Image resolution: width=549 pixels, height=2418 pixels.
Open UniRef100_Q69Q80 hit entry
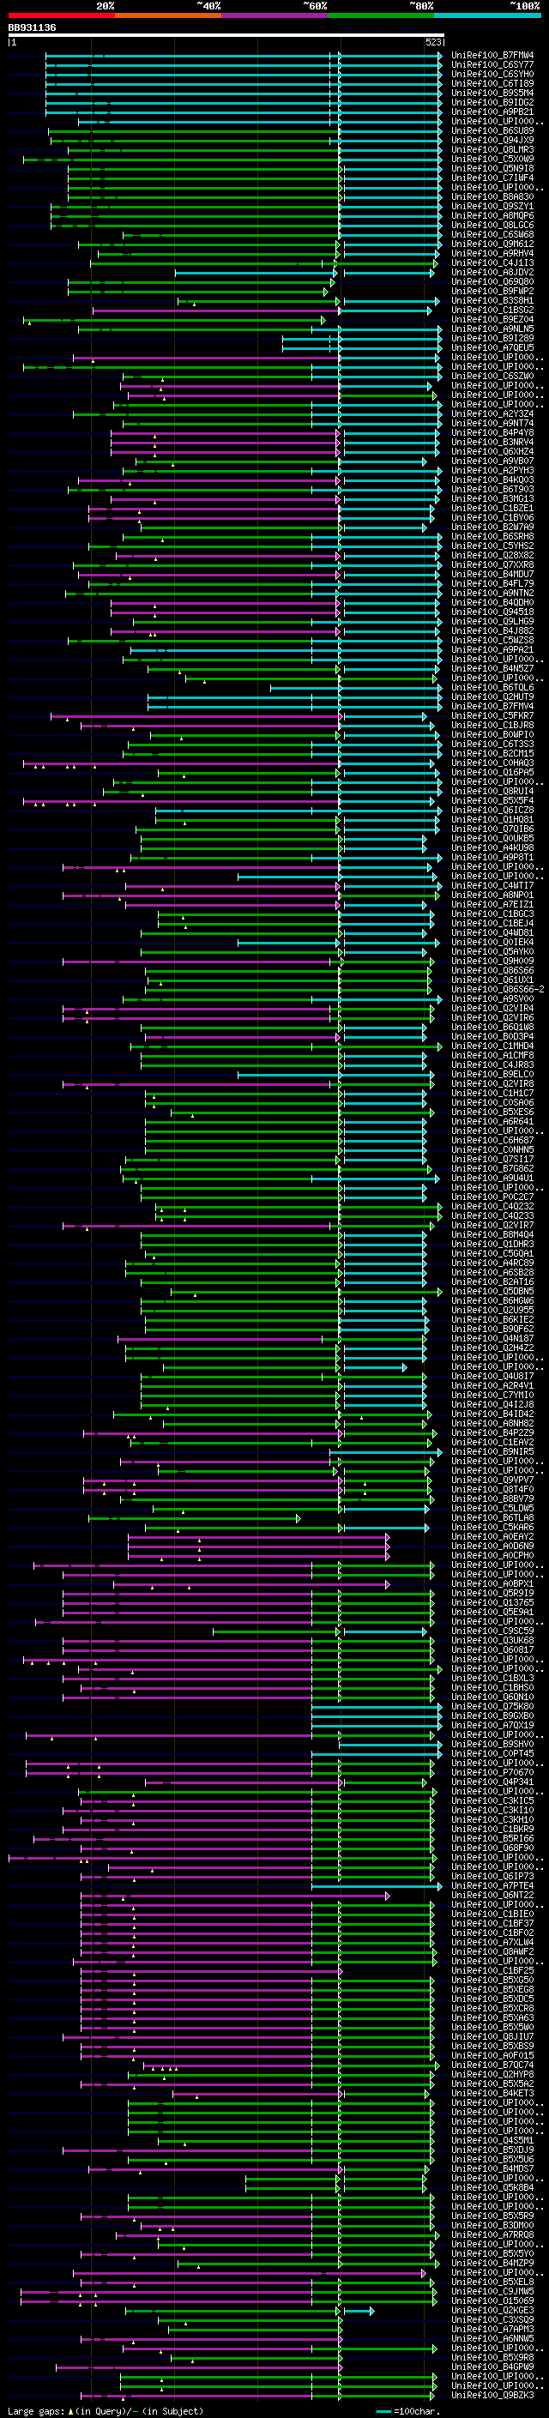492,281
